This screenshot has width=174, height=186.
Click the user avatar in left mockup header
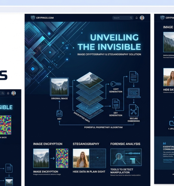pos(14,93)
